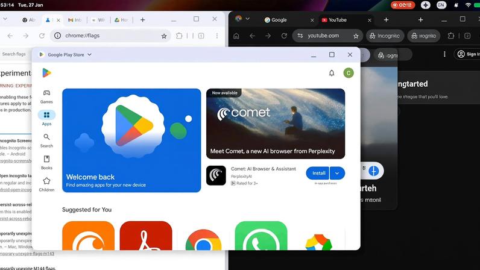Click the sparkle assistant icon in system bar
This screenshot has width=480, height=270.
[x=426, y=5]
